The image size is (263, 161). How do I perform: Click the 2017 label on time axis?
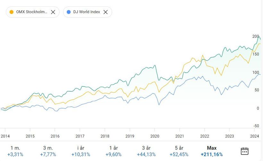click(x=80, y=136)
